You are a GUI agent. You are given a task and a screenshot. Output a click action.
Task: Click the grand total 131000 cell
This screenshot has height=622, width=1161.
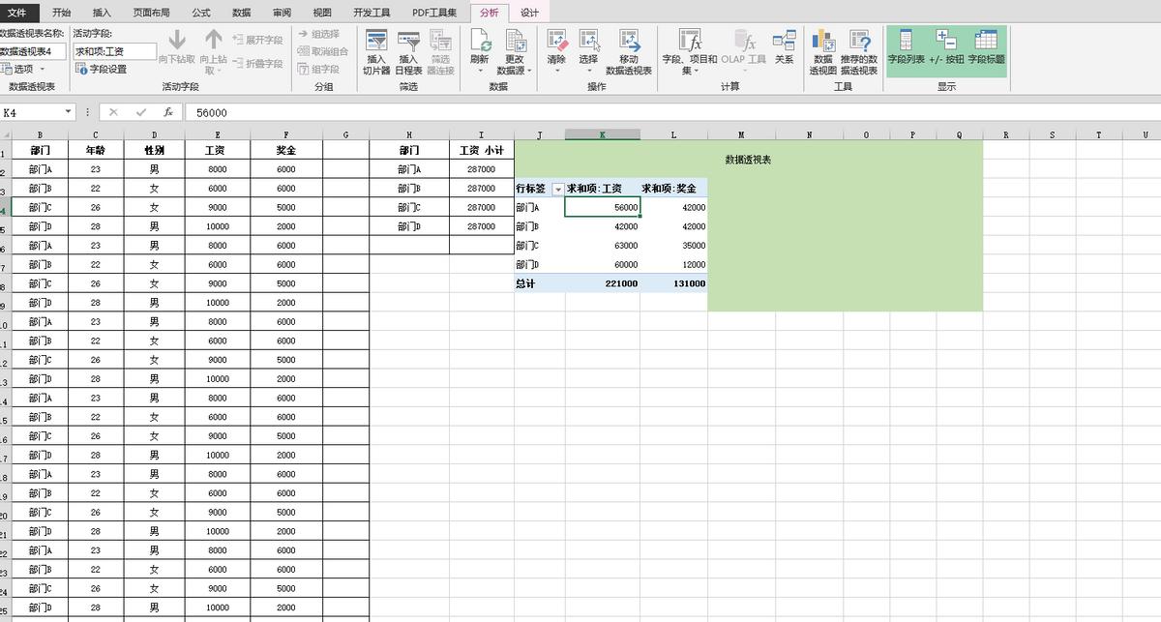tap(673, 284)
